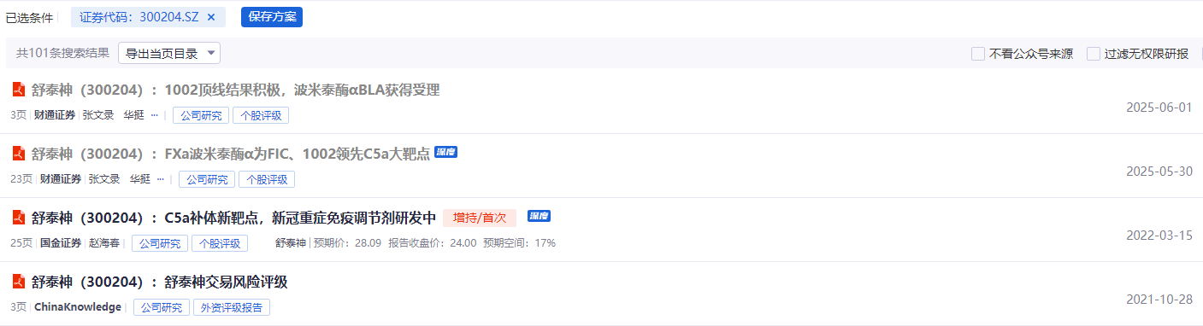This screenshot has width=1203, height=326.
Task: Click PDF icon of C5a补体新靶点 report
Action: [19, 218]
